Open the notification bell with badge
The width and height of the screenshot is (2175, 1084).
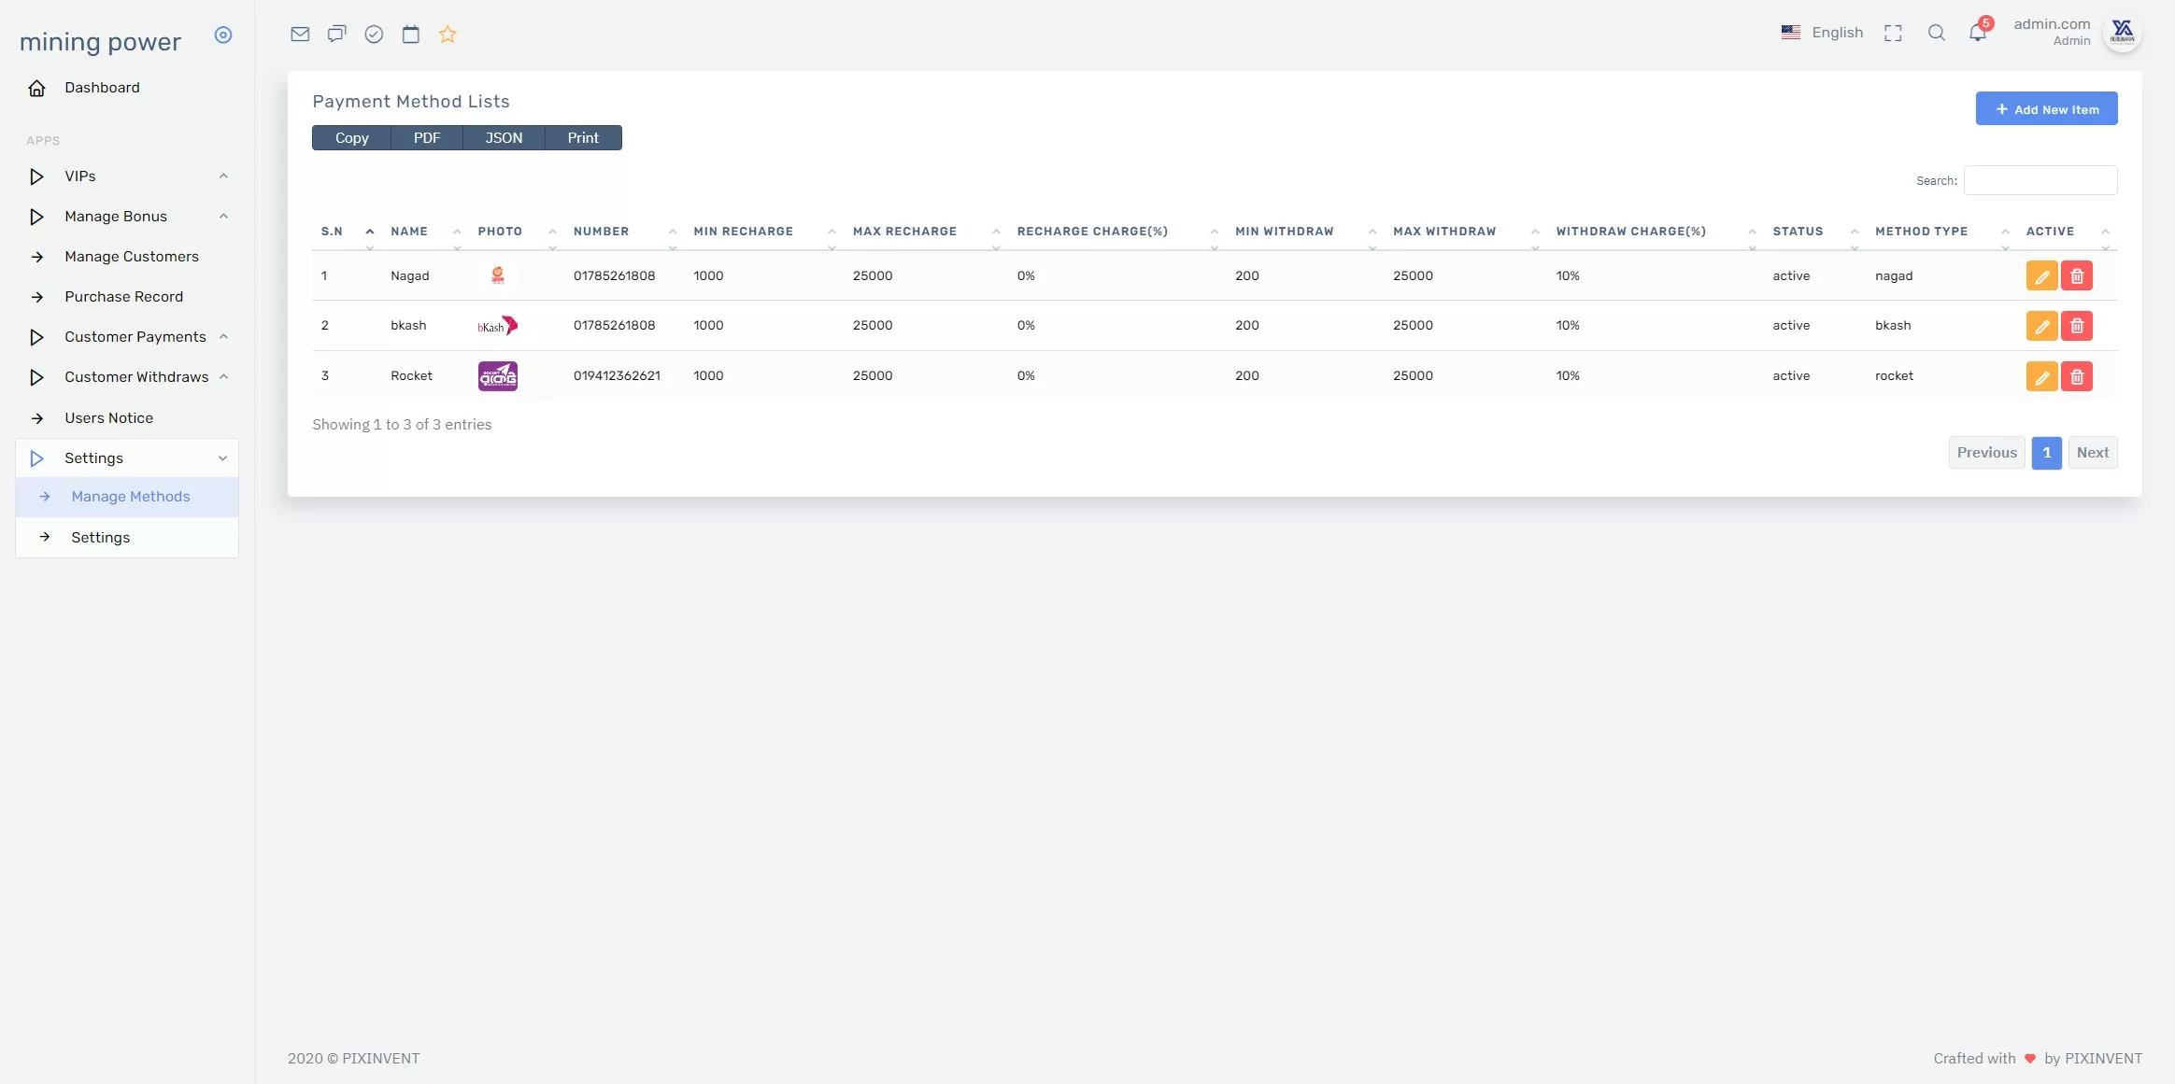point(1978,34)
